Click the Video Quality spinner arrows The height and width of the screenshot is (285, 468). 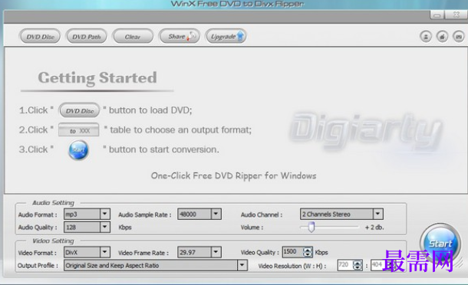pos(308,252)
